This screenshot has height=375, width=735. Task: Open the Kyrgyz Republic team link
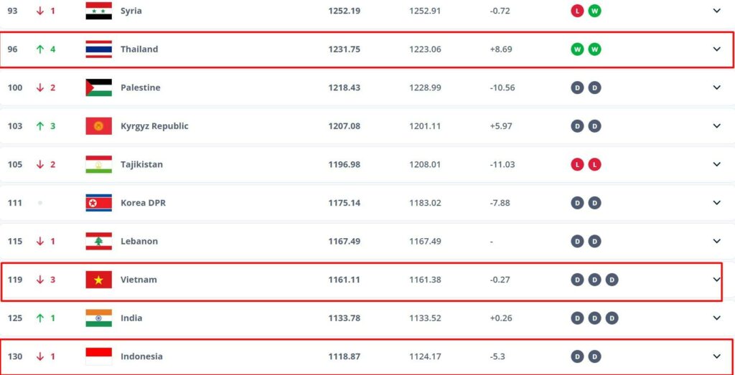(154, 126)
